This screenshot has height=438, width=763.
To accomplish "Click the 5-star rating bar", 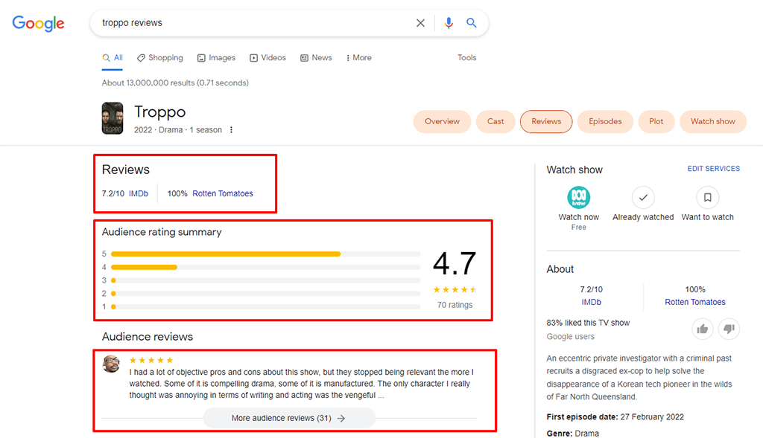I will pos(266,254).
